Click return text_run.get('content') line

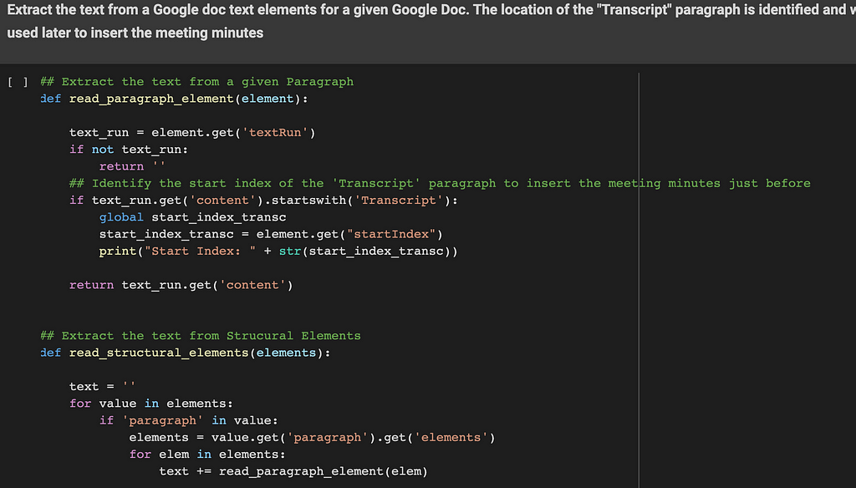pos(181,285)
